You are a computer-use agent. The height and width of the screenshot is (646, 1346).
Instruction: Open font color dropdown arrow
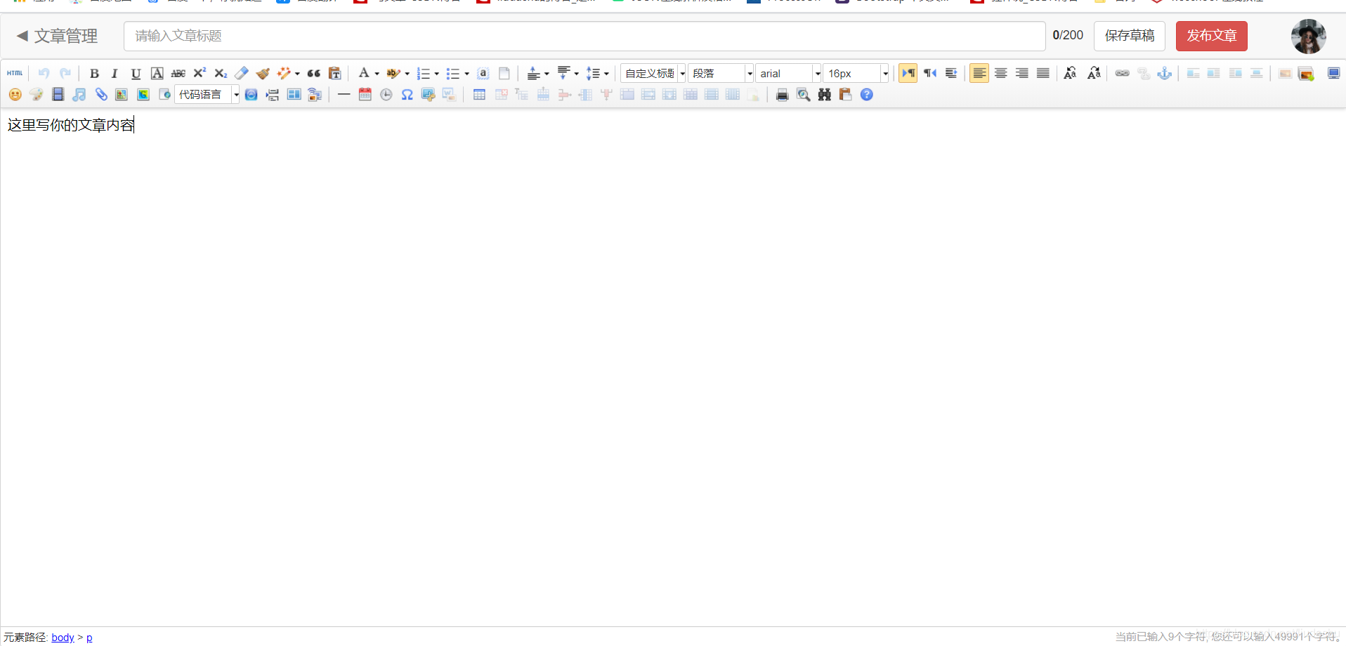point(377,74)
